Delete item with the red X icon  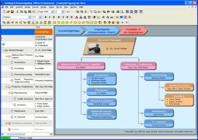(x=86, y=12)
